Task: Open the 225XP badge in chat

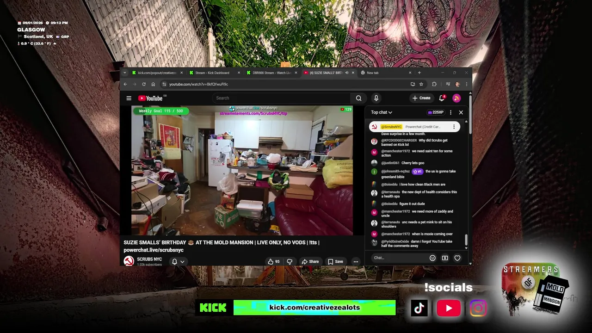Action: [436, 112]
